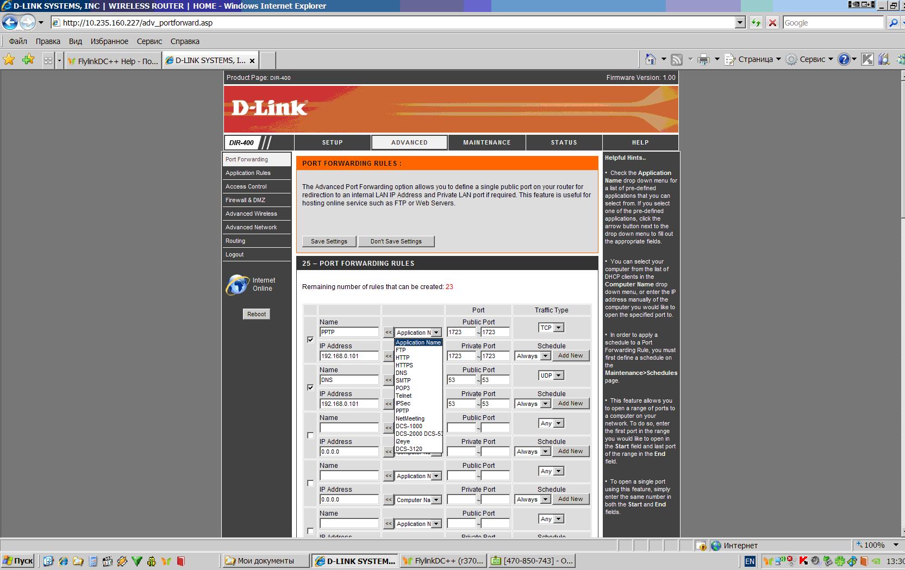The width and height of the screenshot is (905, 570).
Task: Click the << arrow beside 192.168.0.101 under PPTP
Action: [388, 356]
